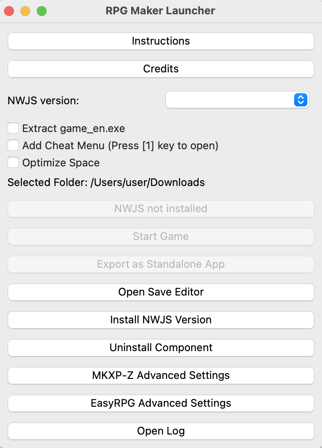
Task: Click the Open Log button
Action: (161, 431)
